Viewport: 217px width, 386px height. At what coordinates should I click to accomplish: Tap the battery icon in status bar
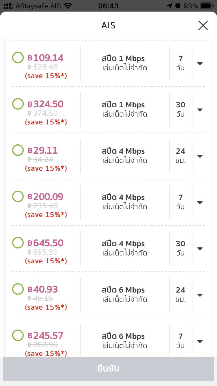(207, 6)
